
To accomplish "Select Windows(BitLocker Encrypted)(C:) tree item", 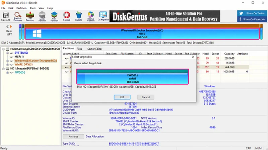I will click(36, 61).
